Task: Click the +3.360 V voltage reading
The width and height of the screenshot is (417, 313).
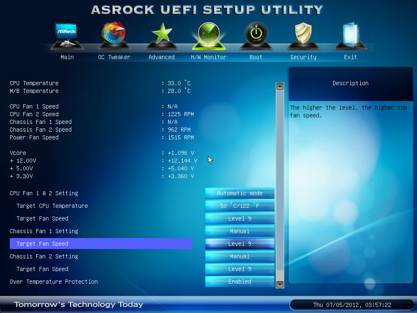Action: (181, 176)
